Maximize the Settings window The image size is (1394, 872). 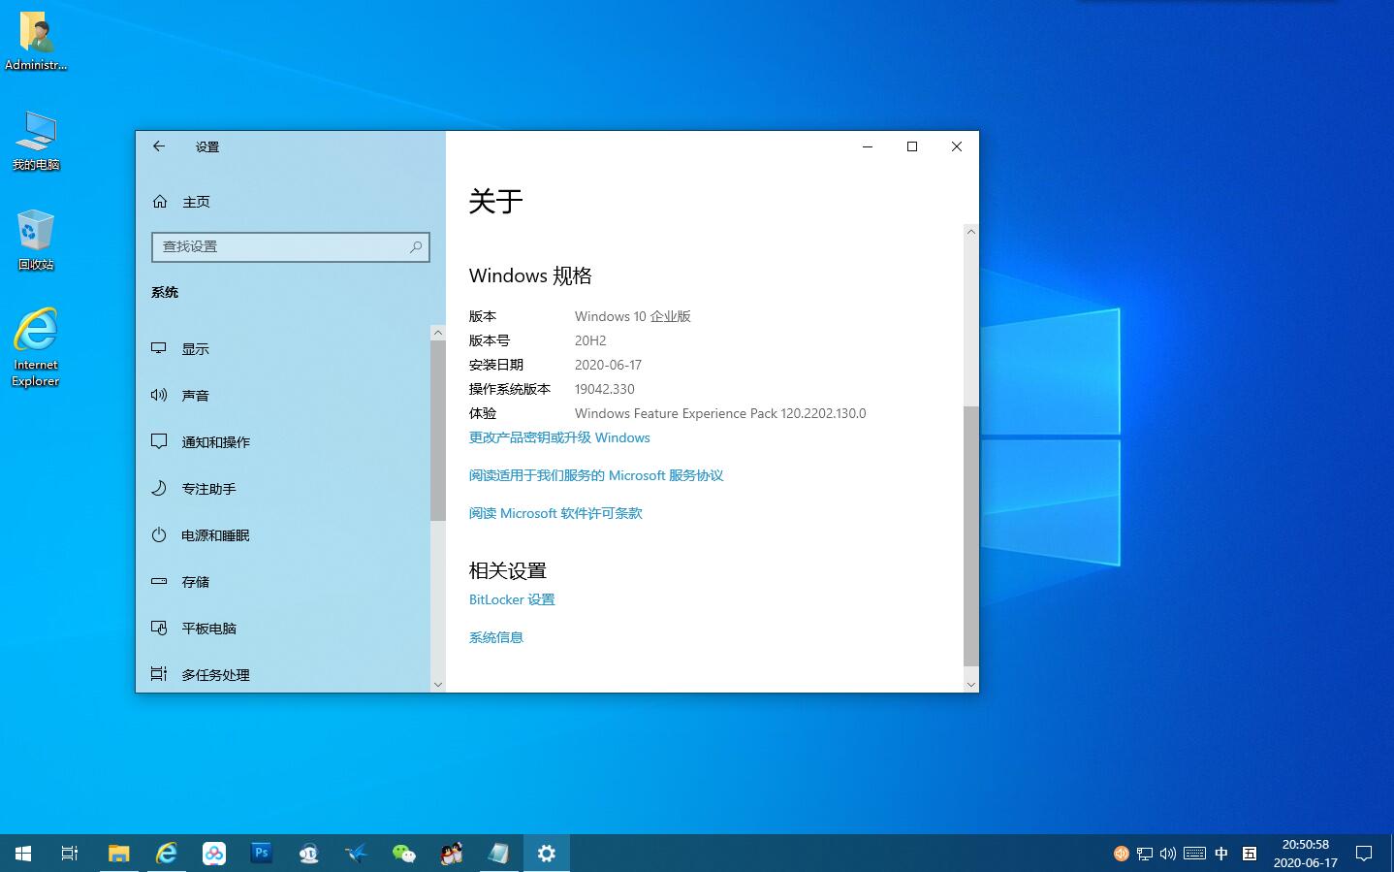[912, 146]
